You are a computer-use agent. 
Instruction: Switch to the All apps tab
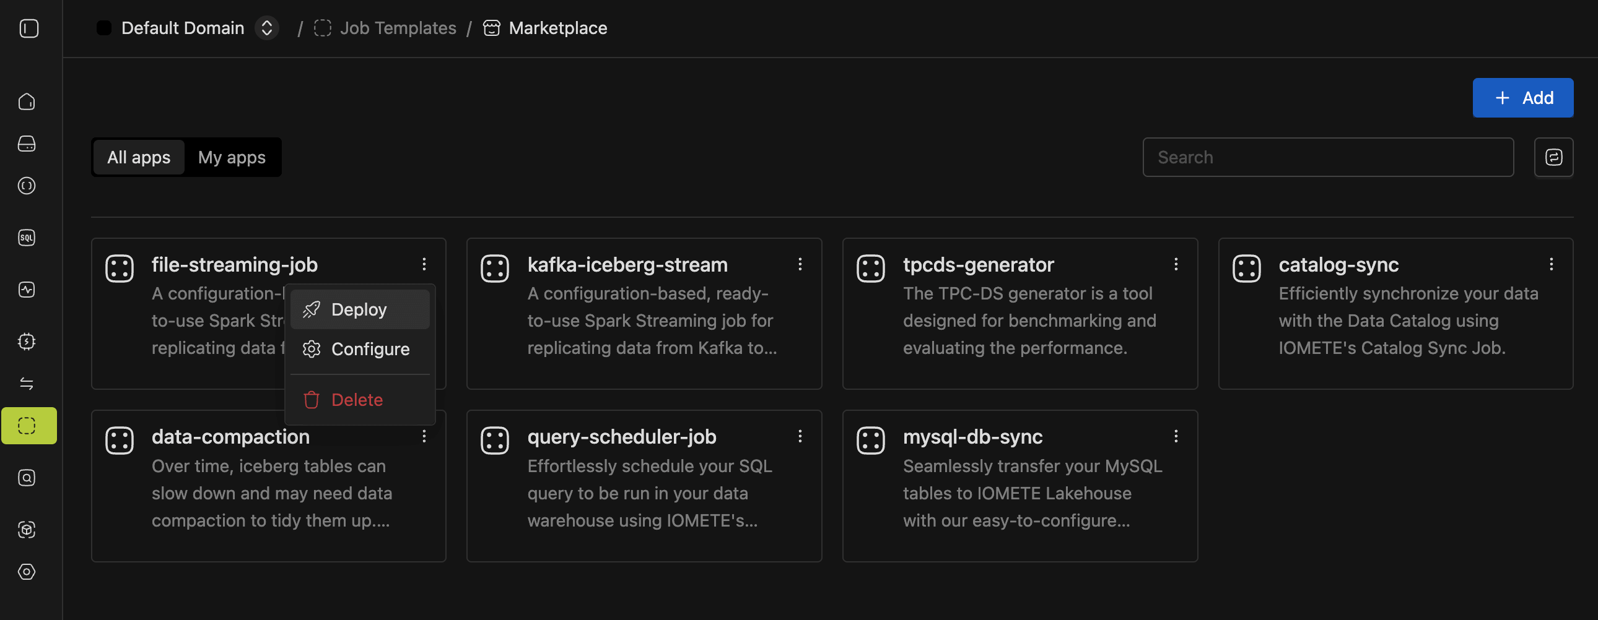click(139, 158)
